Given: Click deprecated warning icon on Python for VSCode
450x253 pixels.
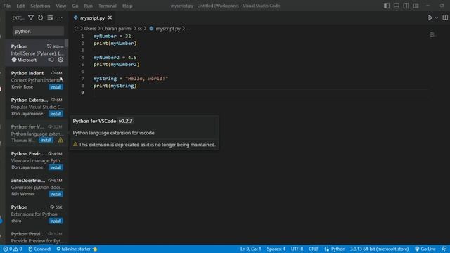Looking at the screenshot, I should pos(60,141).
